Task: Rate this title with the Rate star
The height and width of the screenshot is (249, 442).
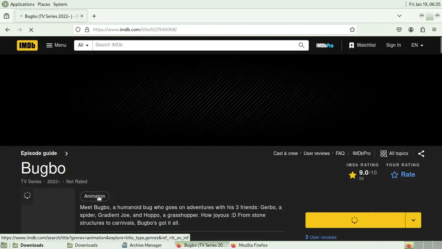Action: coord(403,175)
